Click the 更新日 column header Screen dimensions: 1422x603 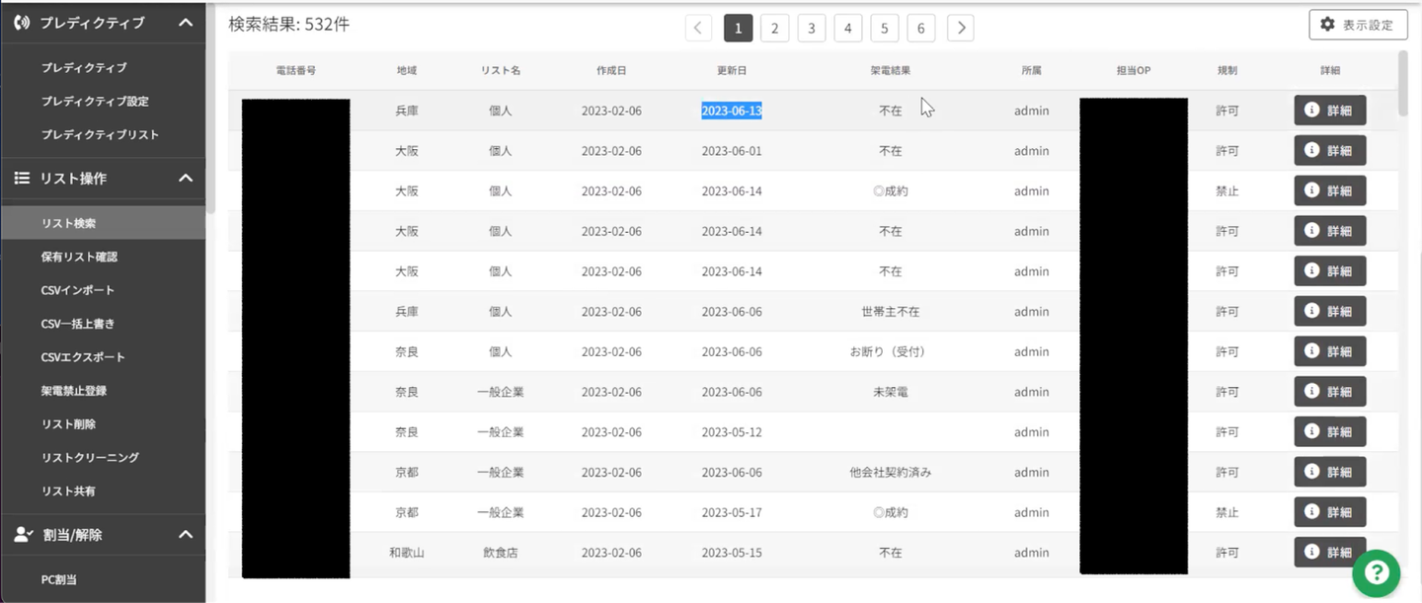coord(732,71)
